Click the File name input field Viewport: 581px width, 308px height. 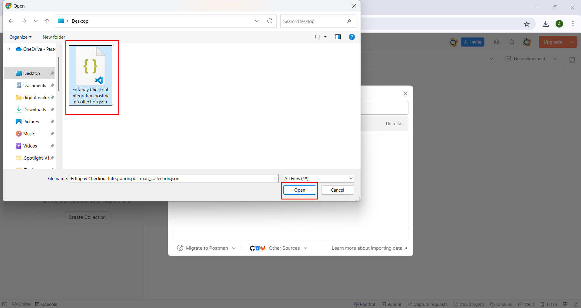(x=171, y=179)
